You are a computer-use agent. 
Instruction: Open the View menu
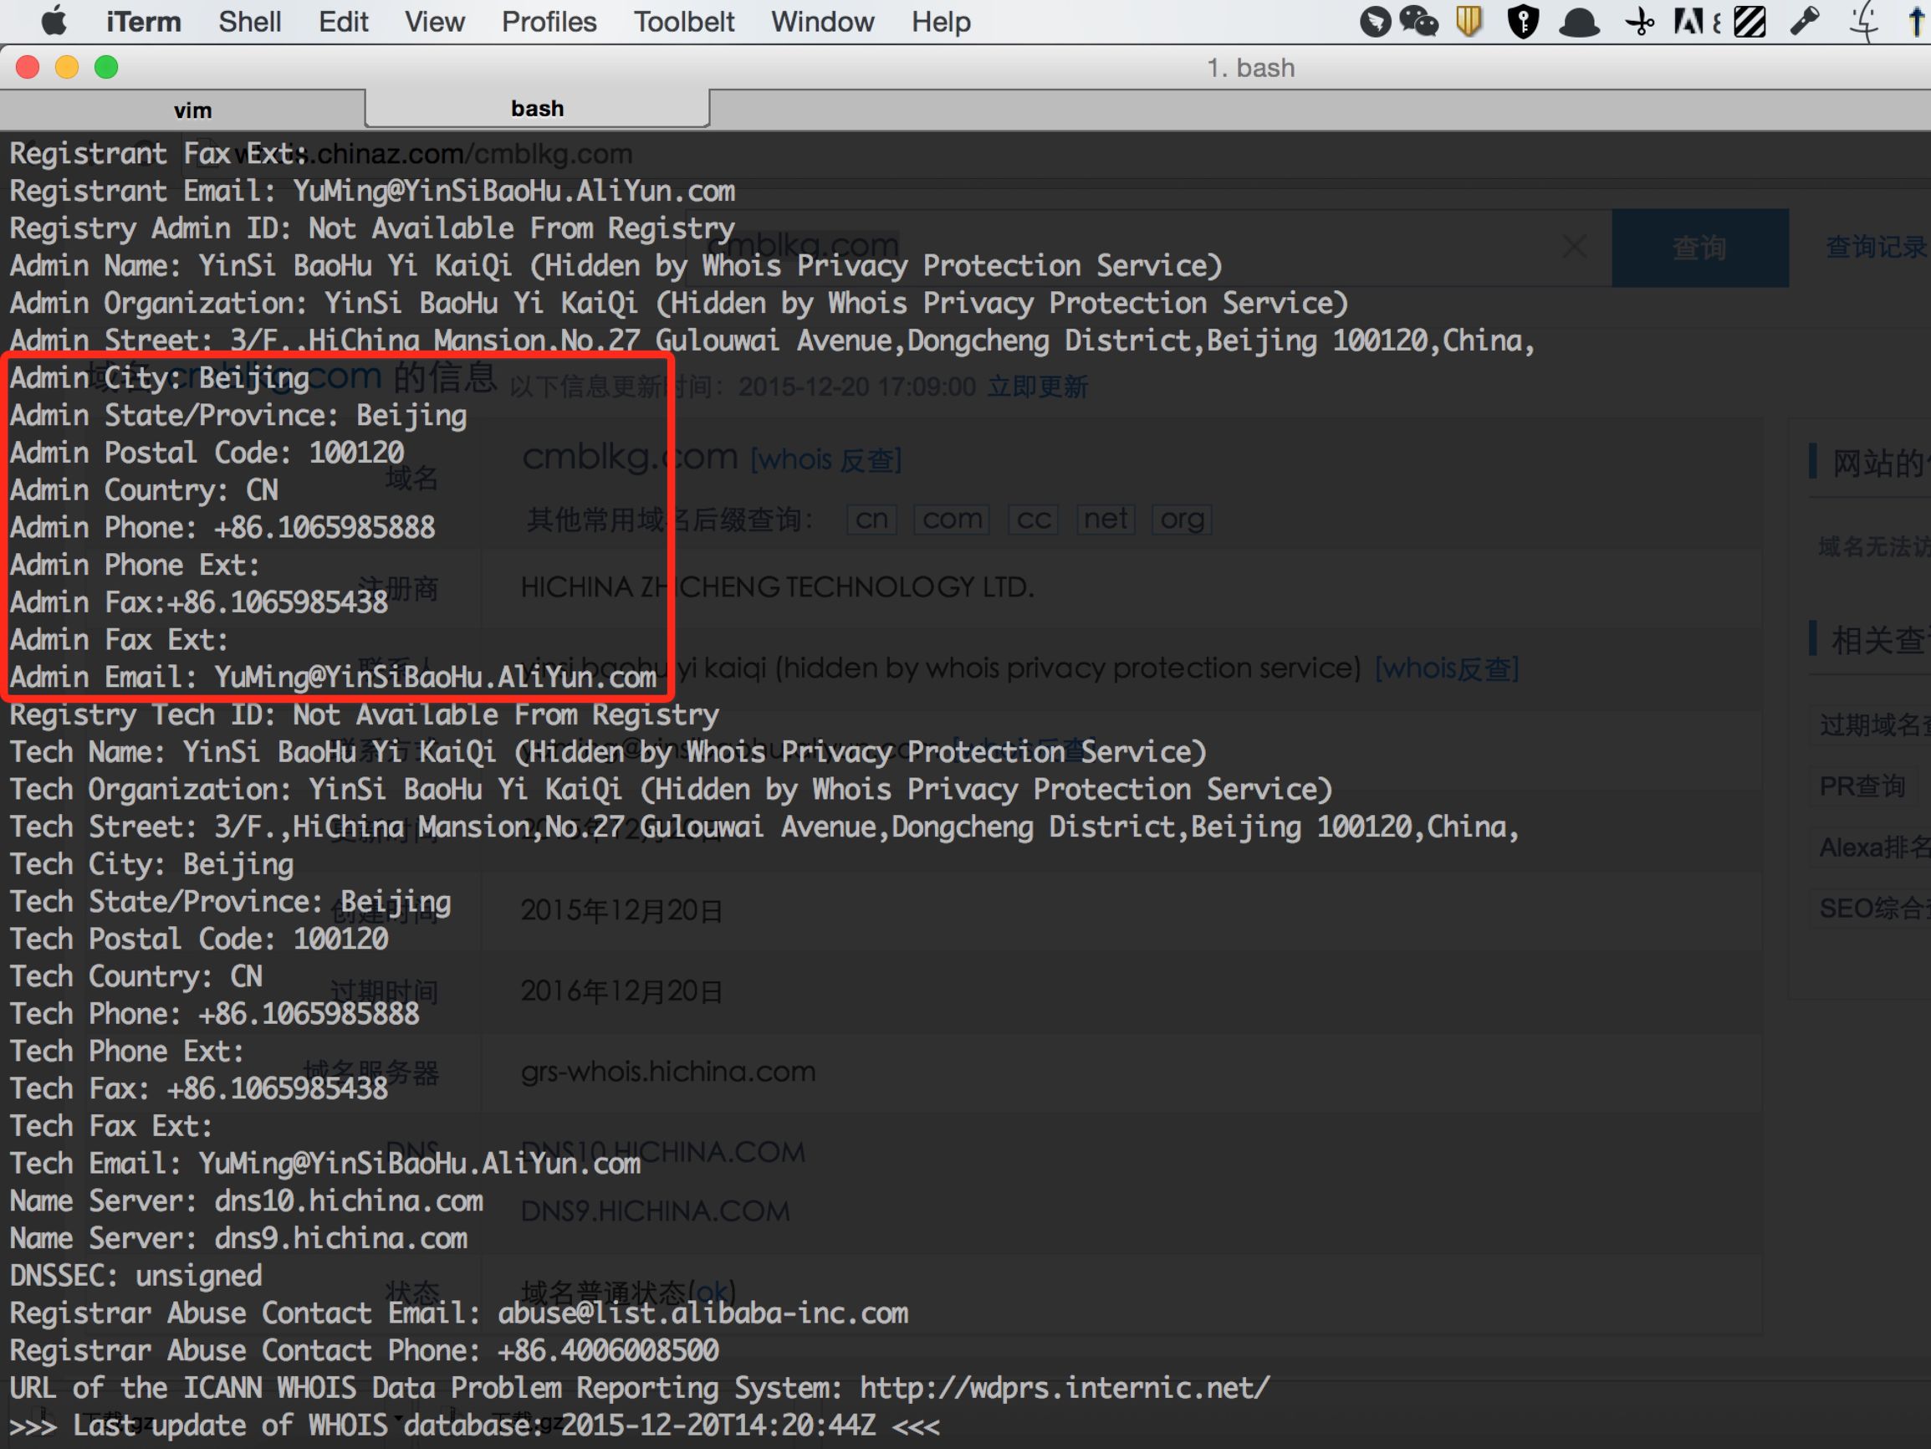coord(434,21)
